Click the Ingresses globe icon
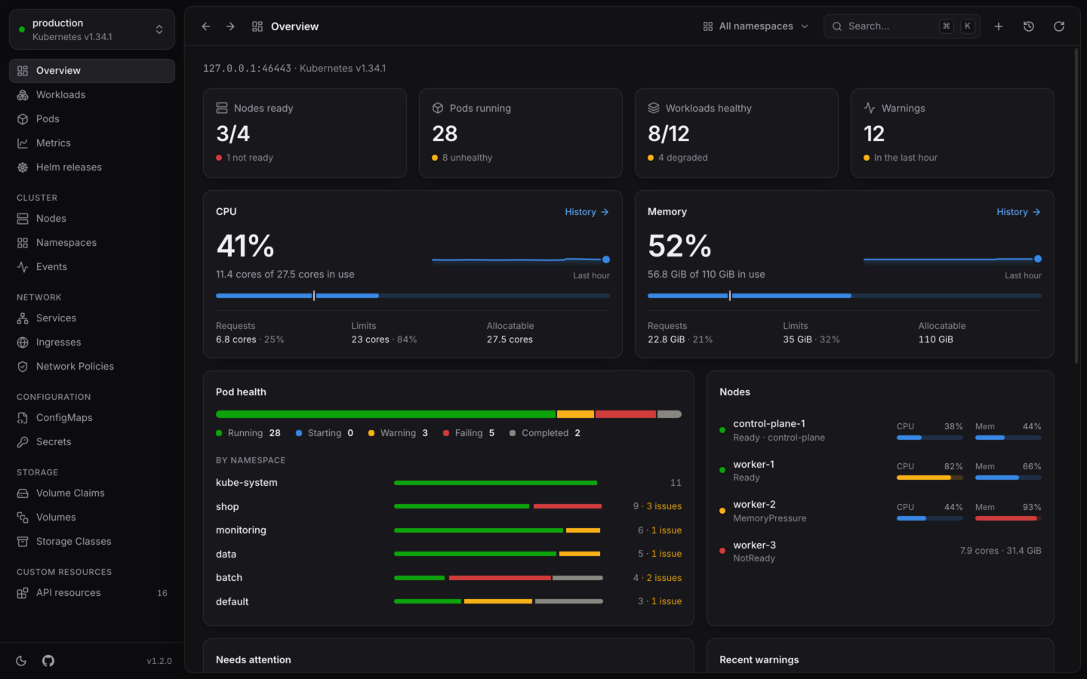1087x679 pixels. [x=23, y=343]
